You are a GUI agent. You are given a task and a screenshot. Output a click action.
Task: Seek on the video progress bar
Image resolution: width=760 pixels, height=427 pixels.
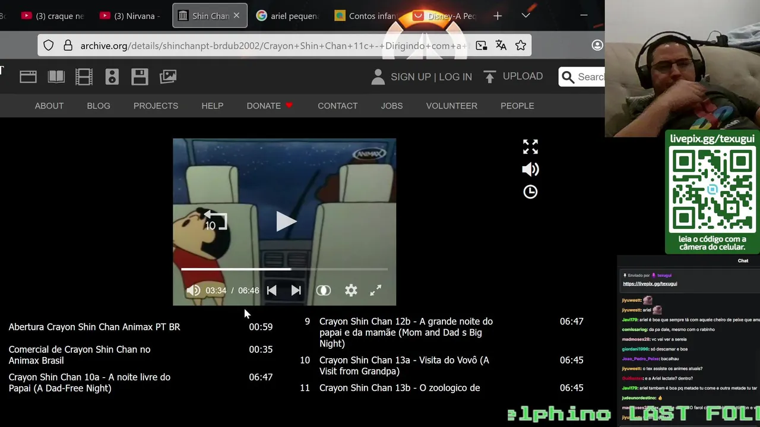(x=284, y=269)
